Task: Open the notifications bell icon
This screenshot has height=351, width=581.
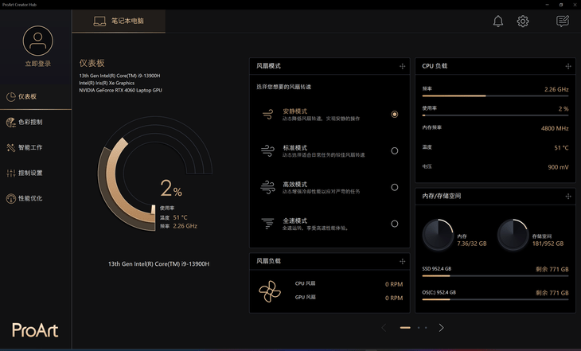Action: pyautogui.click(x=498, y=21)
